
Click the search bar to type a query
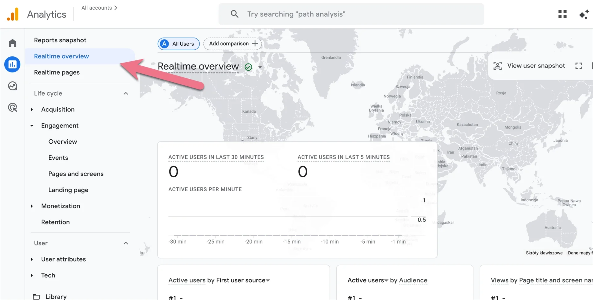[351, 14]
